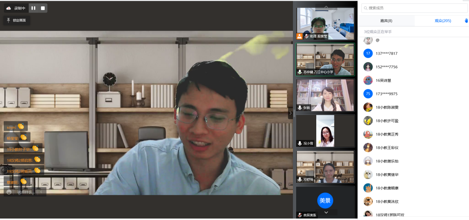
Task: Stop the recording with the square button
Action: [x=43, y=8]
